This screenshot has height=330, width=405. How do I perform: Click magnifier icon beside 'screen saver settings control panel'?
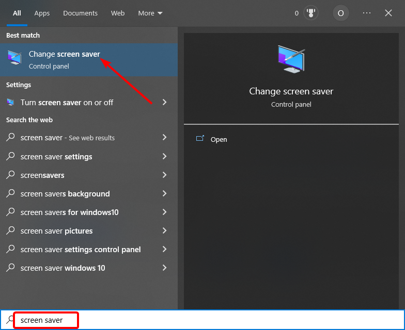[x=10, y=249]
